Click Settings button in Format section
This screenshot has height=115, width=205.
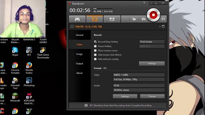(125, 96)
